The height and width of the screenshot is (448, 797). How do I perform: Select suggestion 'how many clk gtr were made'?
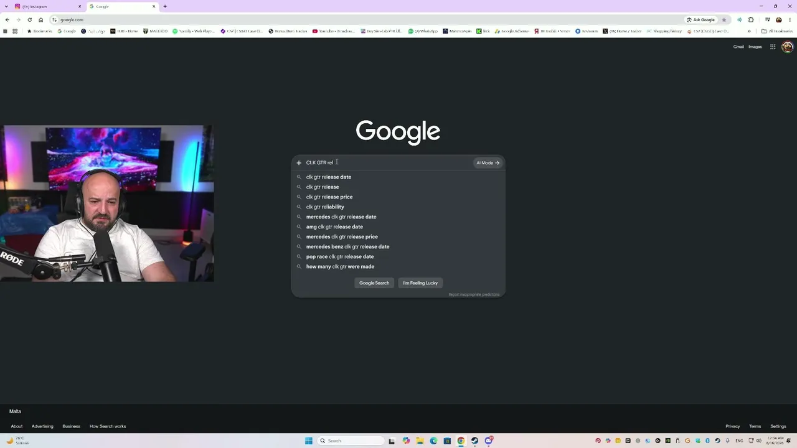pos(398,267)
